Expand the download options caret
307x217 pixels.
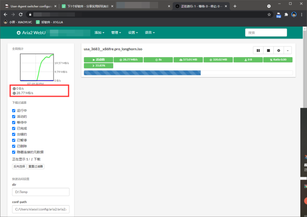288,50
